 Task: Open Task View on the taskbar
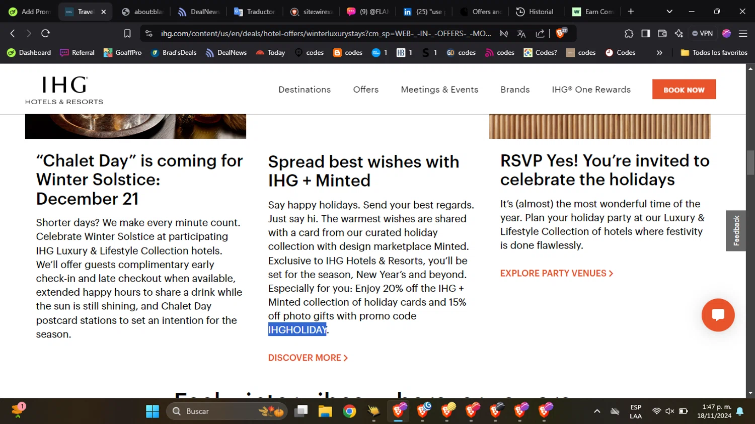[301, 411]
